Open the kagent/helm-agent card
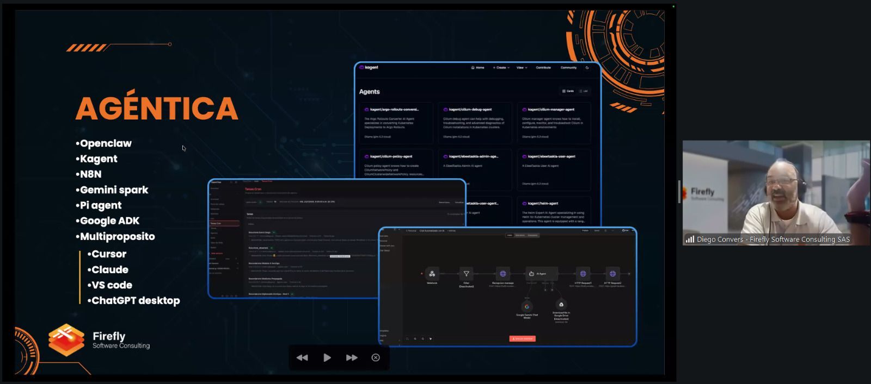The height and width of the screenshot is (384, 871). tap(554, 211)
